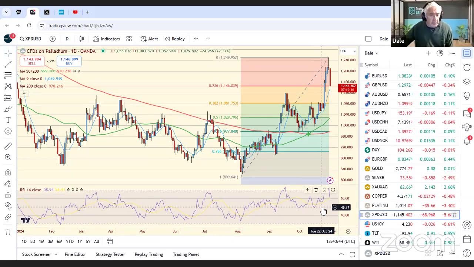
Task: Remove drawings with trash icon in left toolbar
Action: click(8, 232)
